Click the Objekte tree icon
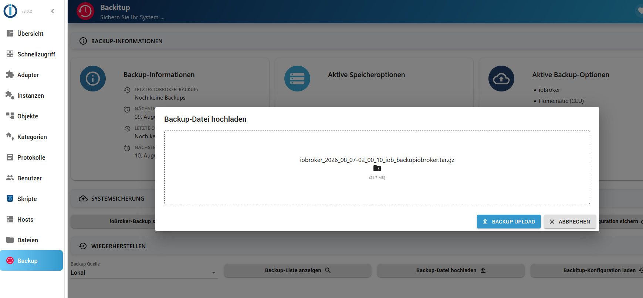Viewport: 643px width, 298px height. pyautogui.click(x=10, y=116)
